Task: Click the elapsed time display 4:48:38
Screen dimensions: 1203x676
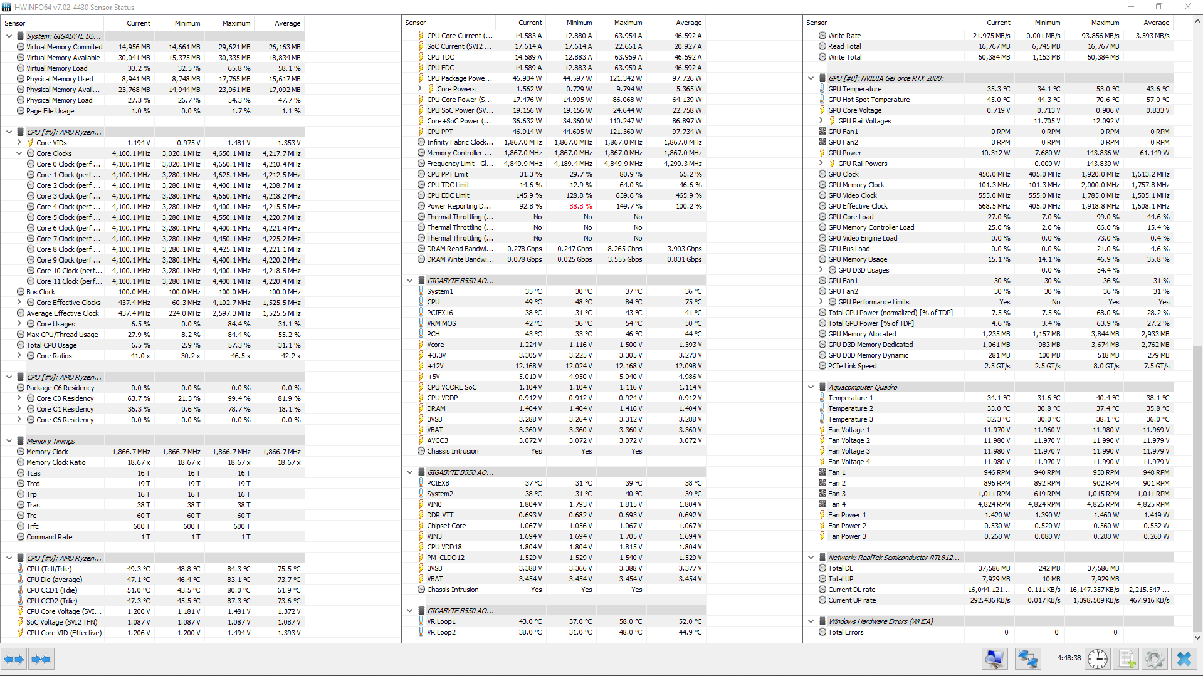Action: pyautogui.click(x=1069, y=659)
